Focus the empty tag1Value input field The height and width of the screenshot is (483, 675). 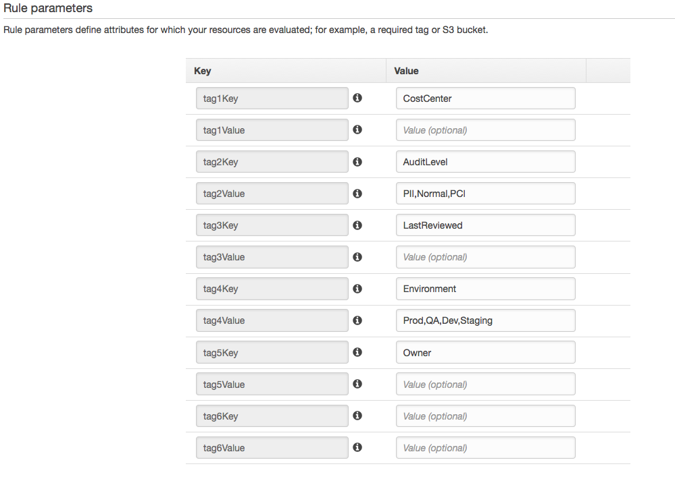485,130
